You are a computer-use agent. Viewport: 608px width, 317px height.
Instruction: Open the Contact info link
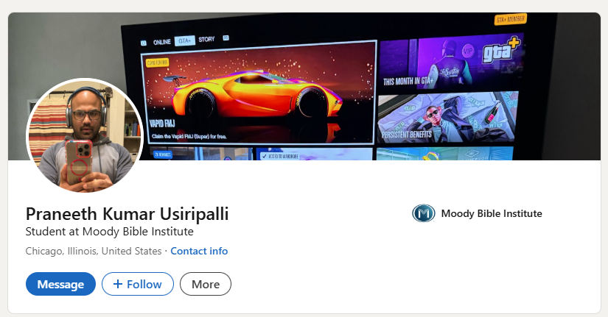point(199,252)
